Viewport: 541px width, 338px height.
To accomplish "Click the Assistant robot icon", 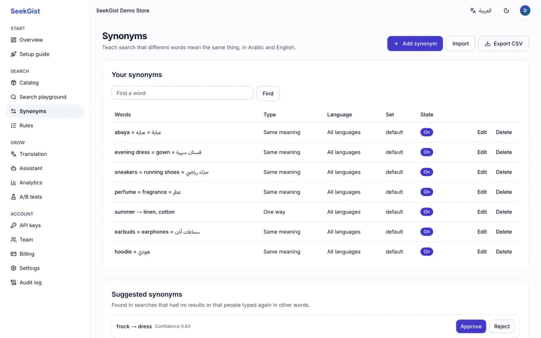I will tap(14, 168).
